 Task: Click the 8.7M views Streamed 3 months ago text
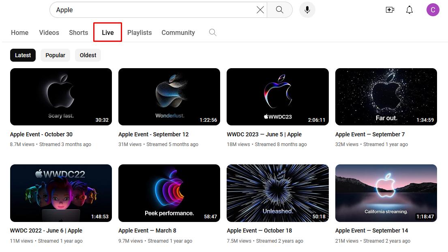pyautogui.click(x=51, y=144)
